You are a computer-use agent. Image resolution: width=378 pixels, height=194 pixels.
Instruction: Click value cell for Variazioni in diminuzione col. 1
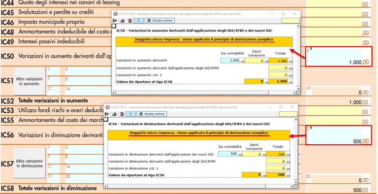click(276, 168)
